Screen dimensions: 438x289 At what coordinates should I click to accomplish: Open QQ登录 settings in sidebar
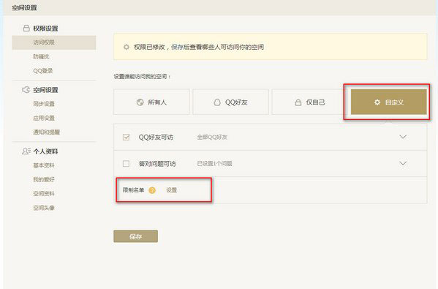(42, 71)
